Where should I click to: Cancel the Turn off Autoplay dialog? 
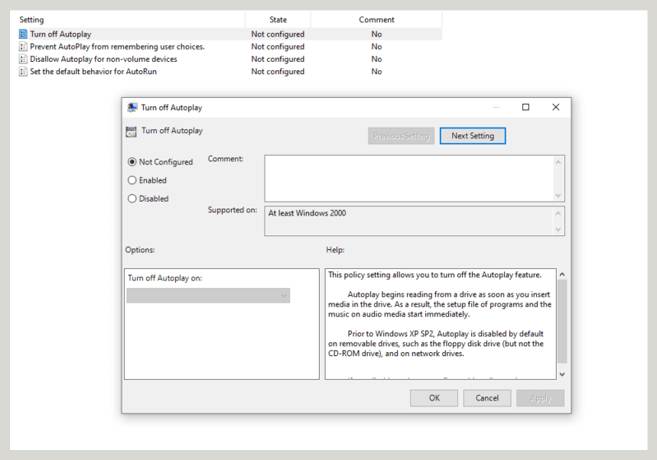(x=487, y=397)
